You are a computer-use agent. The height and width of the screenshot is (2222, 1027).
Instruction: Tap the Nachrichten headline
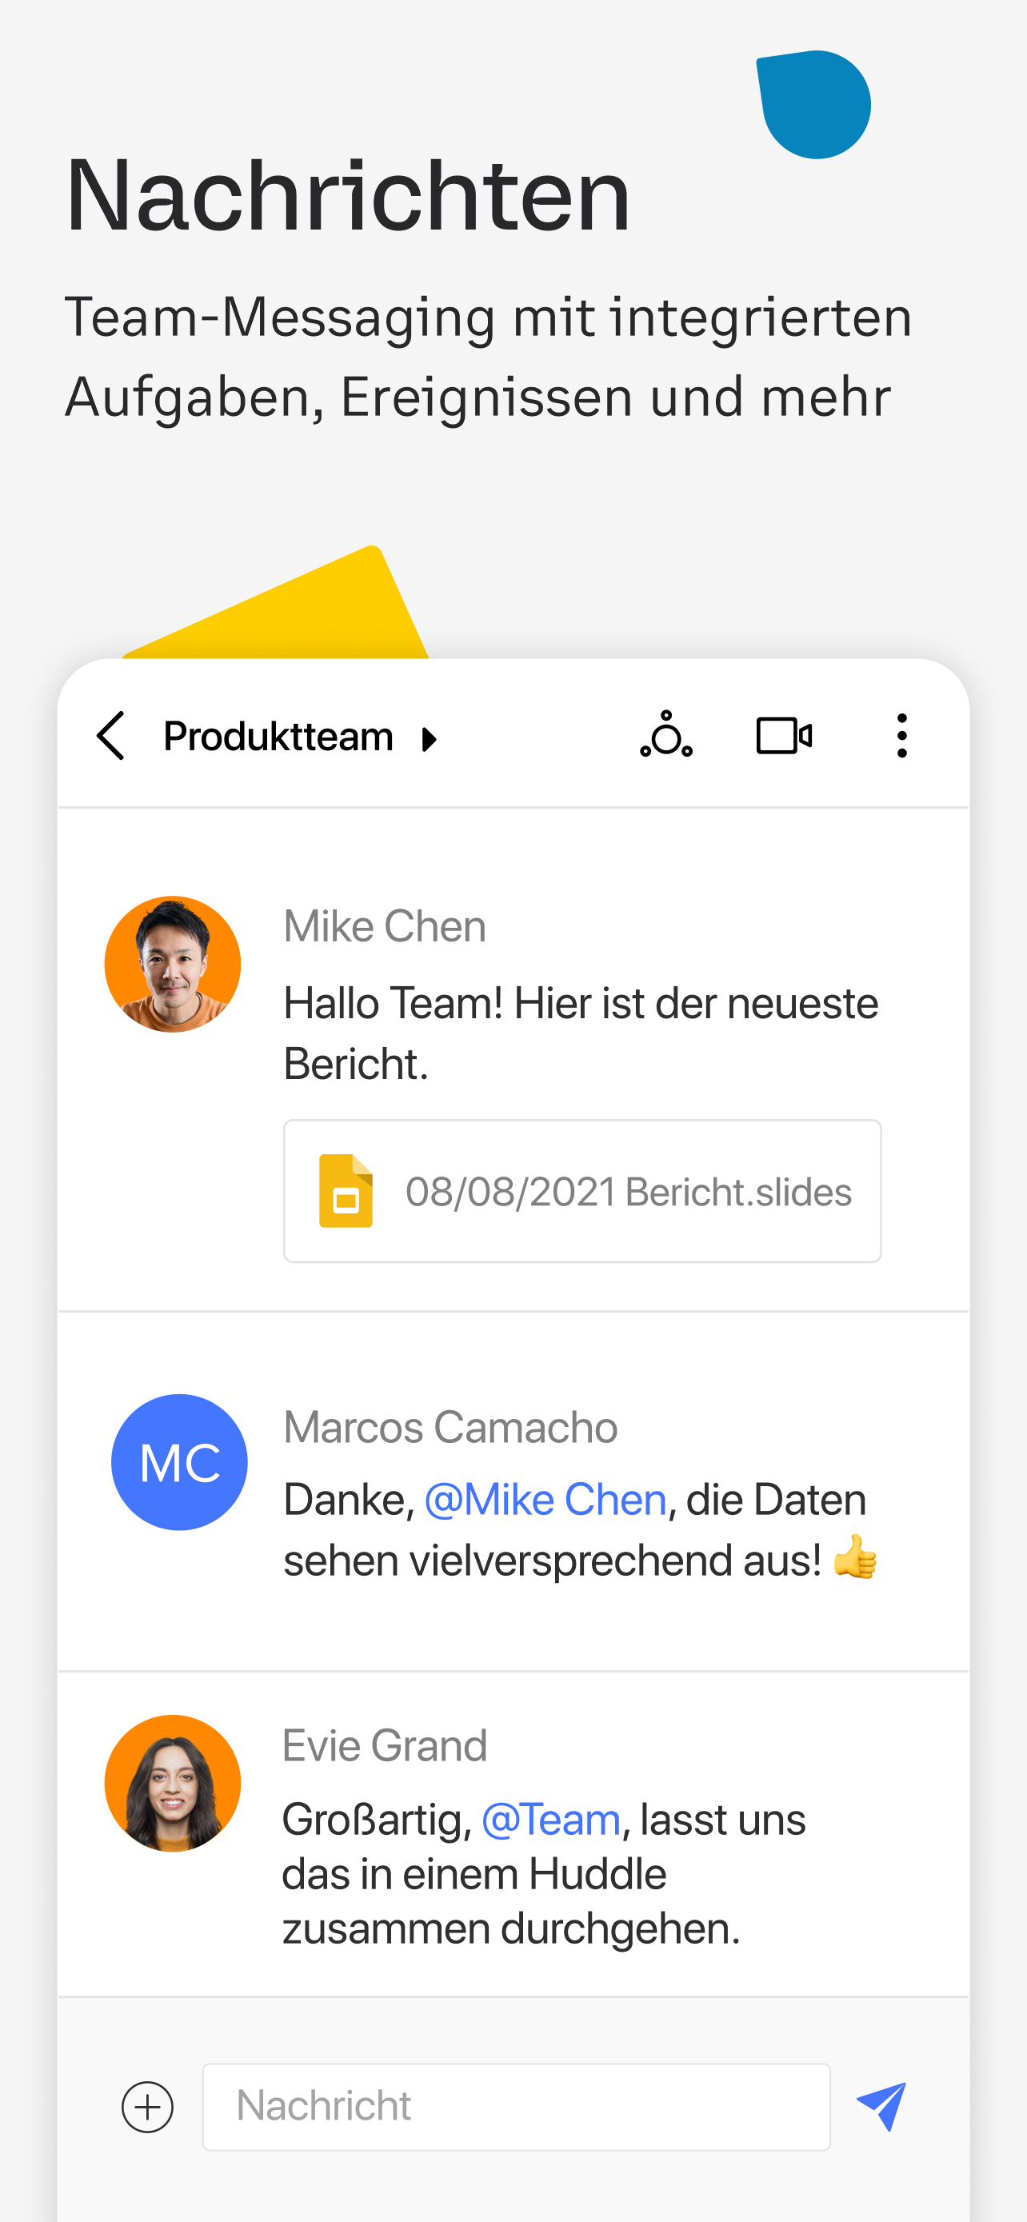coord(349,196)
